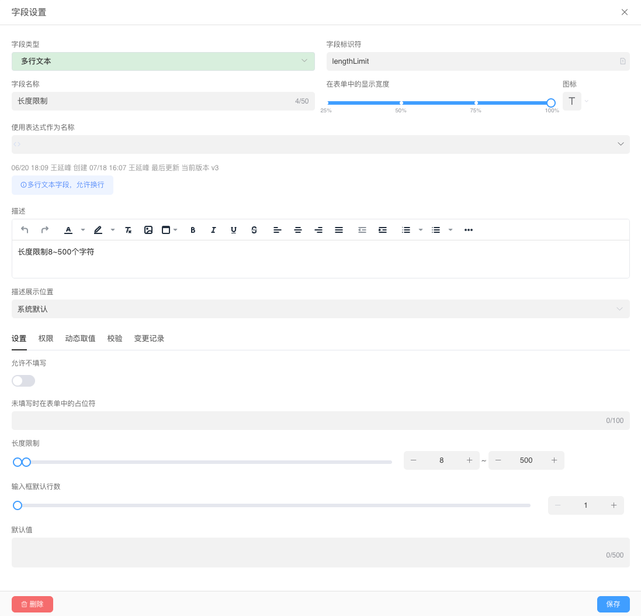Click the 保存 button
Image resolution: width=641 pixels, height=616 pixels.
pos(613,604)
